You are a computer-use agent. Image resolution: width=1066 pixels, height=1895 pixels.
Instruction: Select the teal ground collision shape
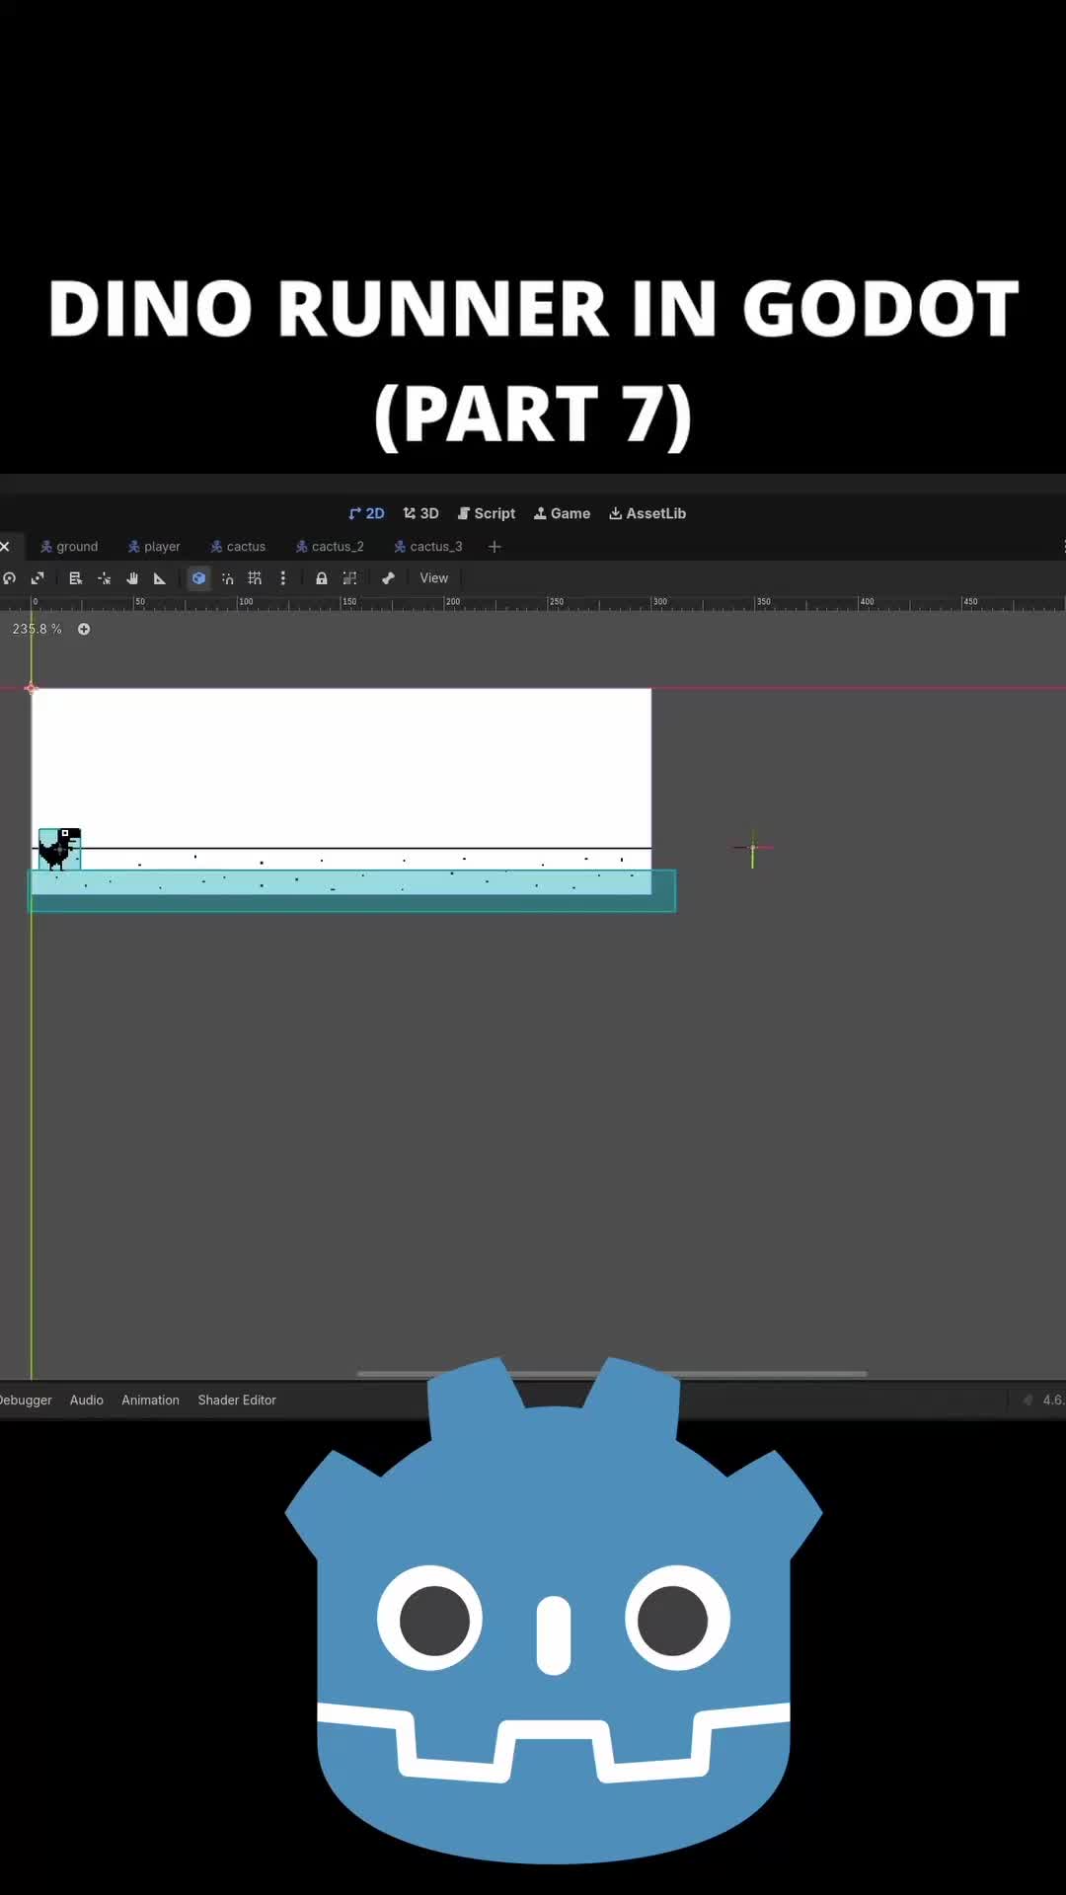click(x=352, y=890)
